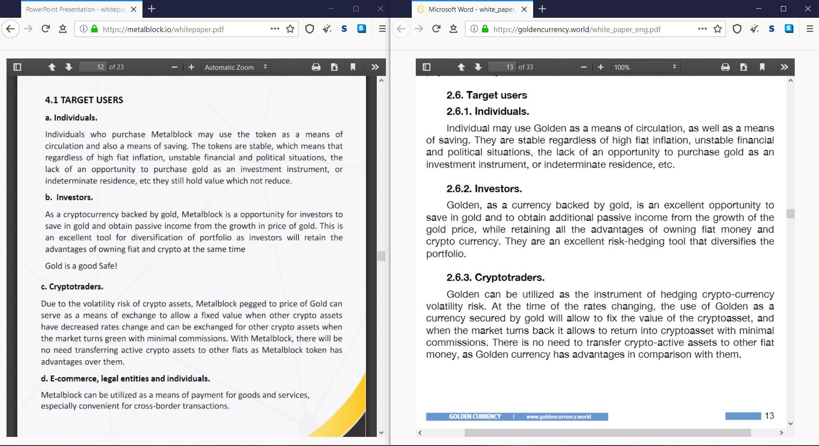The width and height of the screenshot is (819, 446).
Task: Zoom out metalblock PDF
Action: pyautogui.click(x=175, y=67)
